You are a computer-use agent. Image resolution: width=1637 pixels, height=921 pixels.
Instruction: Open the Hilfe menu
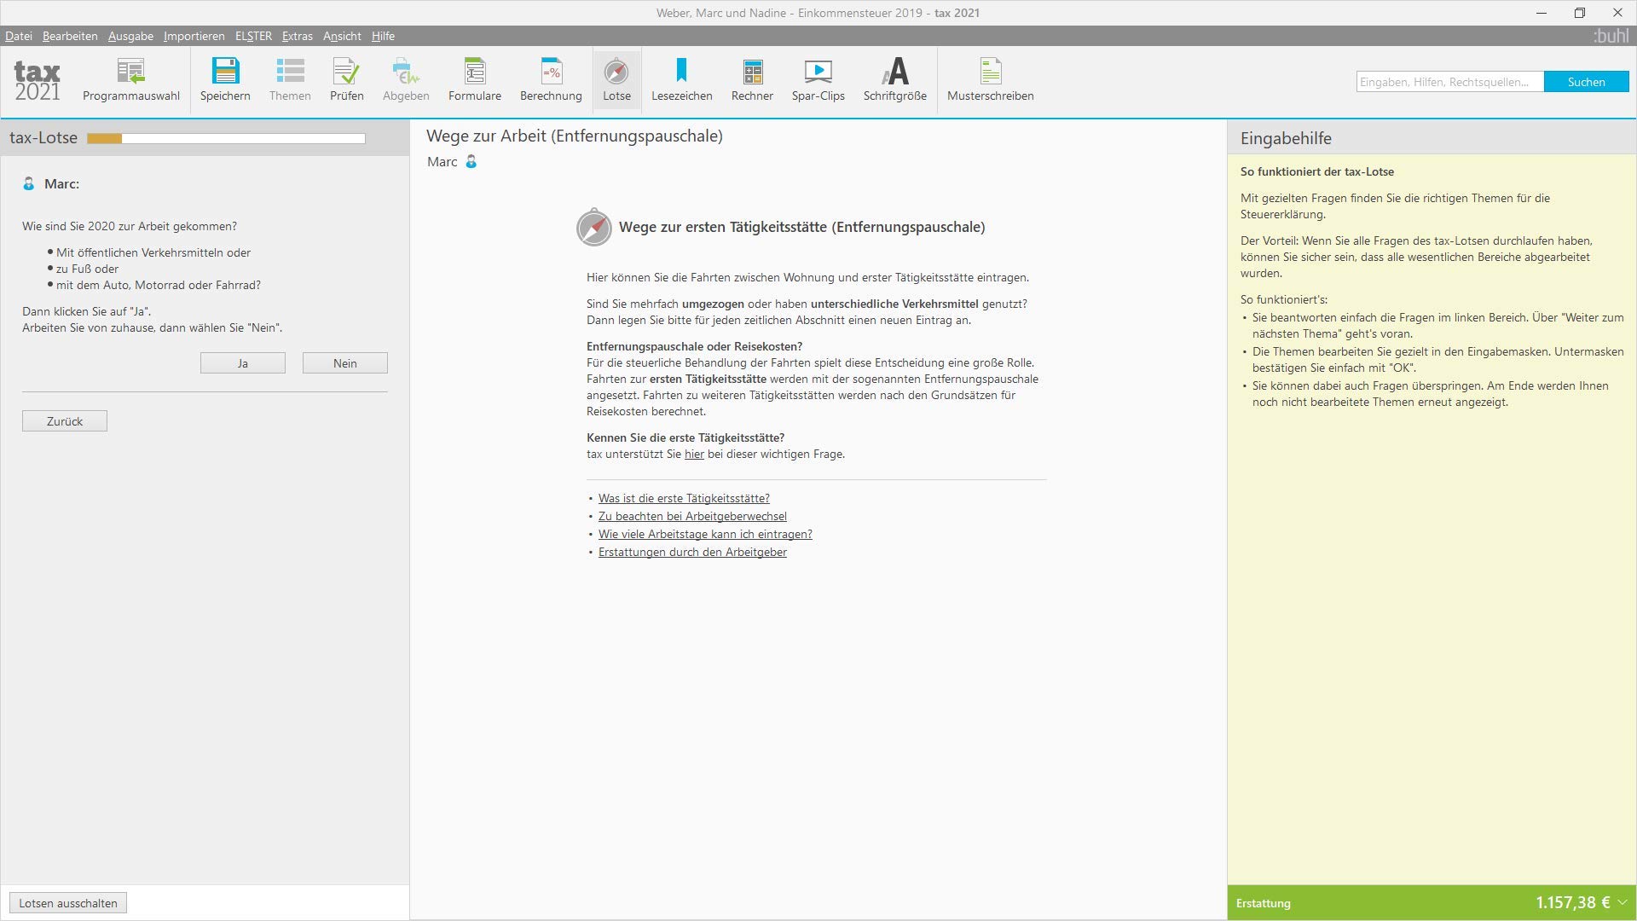[x=383, y=36]
